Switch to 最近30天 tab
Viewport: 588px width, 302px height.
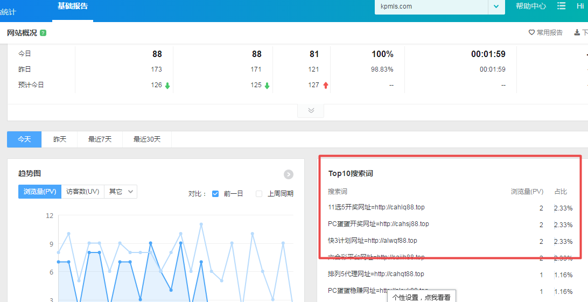tap(147, 139)
